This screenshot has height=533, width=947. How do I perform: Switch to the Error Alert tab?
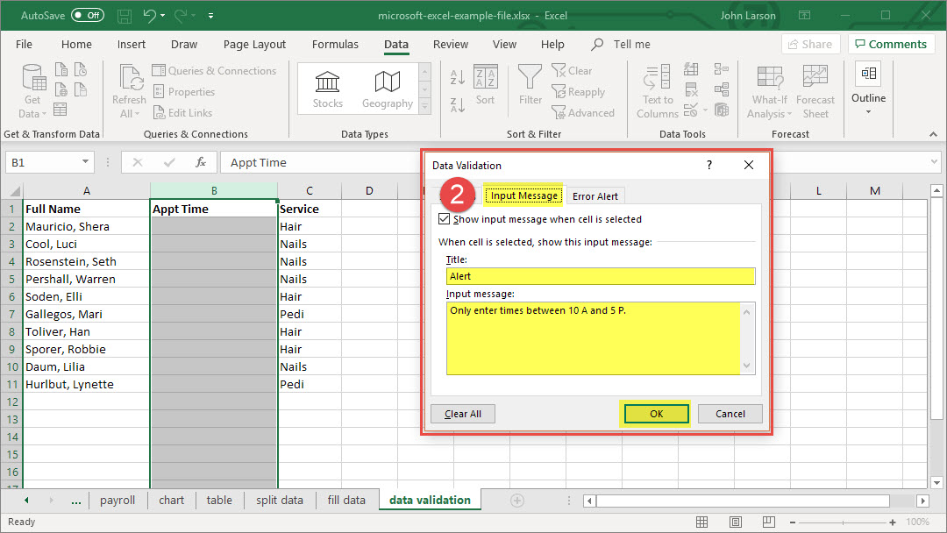[x=595, y=196]
